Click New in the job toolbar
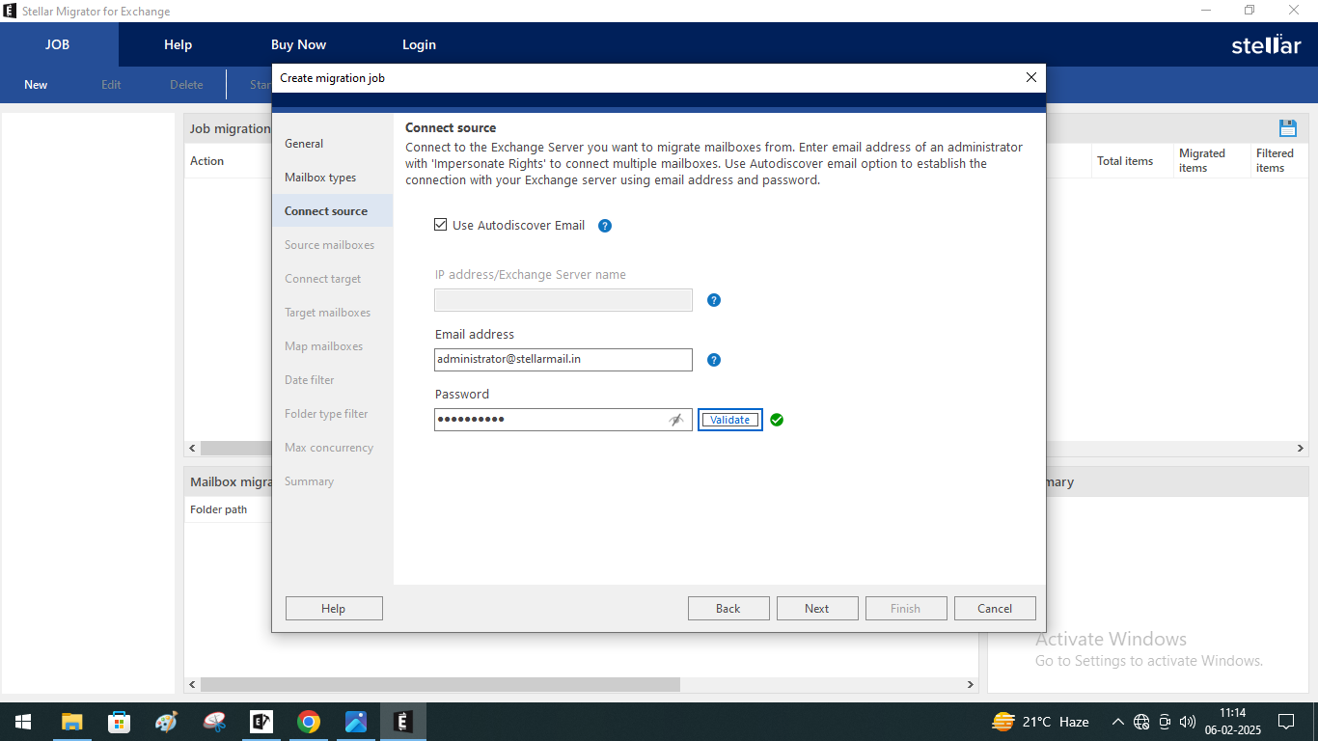Image resolution: width=1318 pixels, height=741 pixels. pyautogui.click(x=36, y=85)
